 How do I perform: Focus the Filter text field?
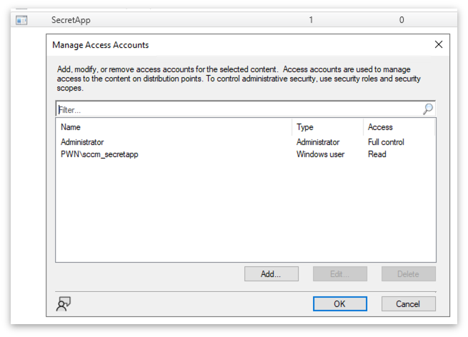236,110
